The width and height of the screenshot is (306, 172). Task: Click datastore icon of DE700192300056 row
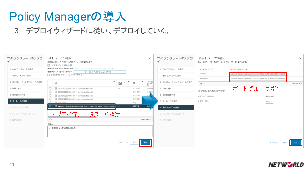pos(56,99)
